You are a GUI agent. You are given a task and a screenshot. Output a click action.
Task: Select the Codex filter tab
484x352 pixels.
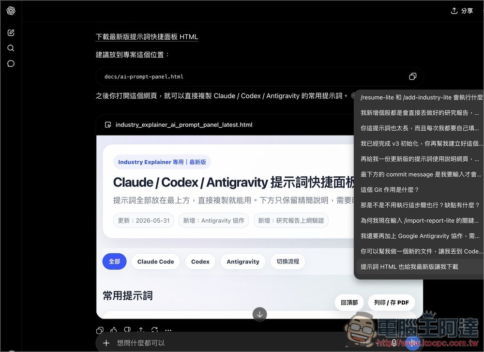coord(200,261)
